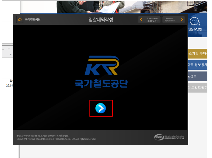
Task: Click the IDEA 아이디어정보기술 logo
Action: coord(169,137)
